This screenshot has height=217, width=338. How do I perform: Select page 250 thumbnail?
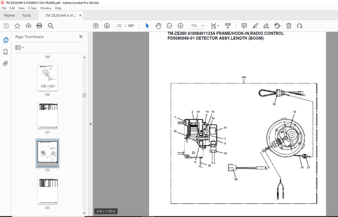tap(47, 78)
